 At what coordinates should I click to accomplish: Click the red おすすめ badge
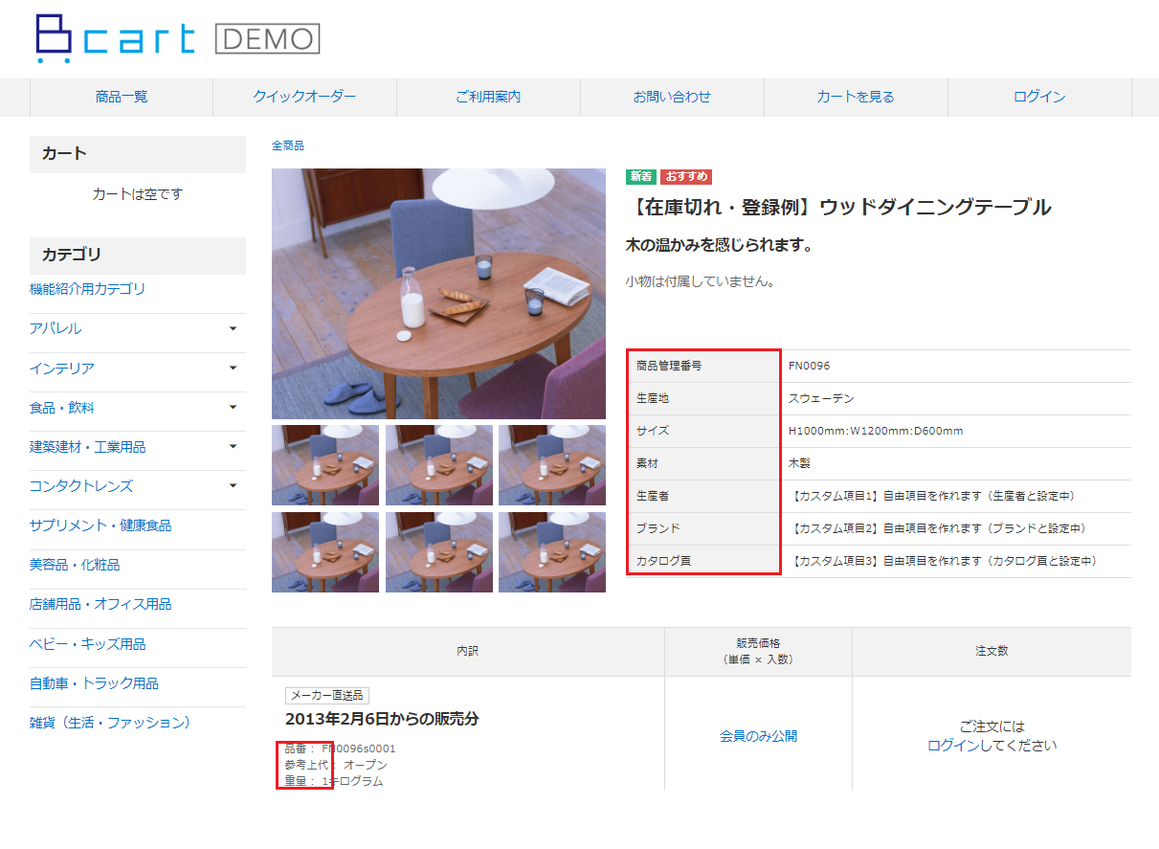click(686, 176)
